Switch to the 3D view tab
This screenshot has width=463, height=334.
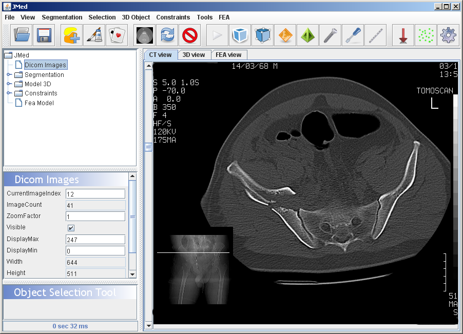point(194,55)
